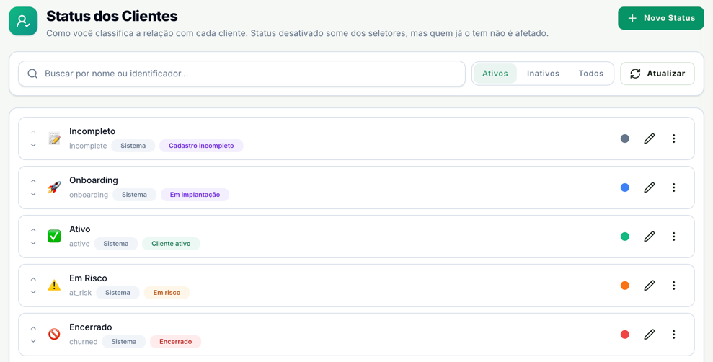Click the Novo Status button
This screenshot has height=362, width=713.
point(660,18)
